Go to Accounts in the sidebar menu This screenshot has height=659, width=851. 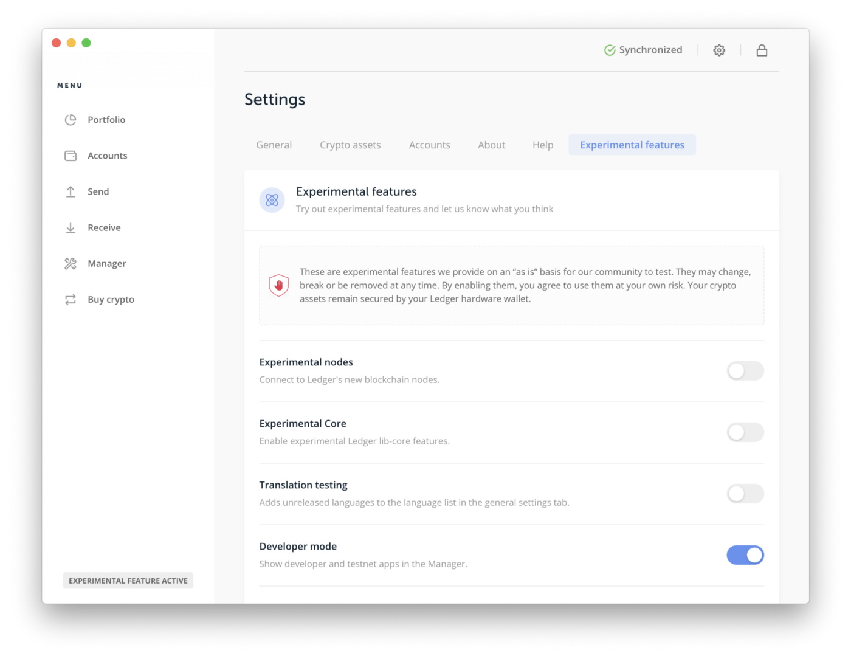coord(107,156)
